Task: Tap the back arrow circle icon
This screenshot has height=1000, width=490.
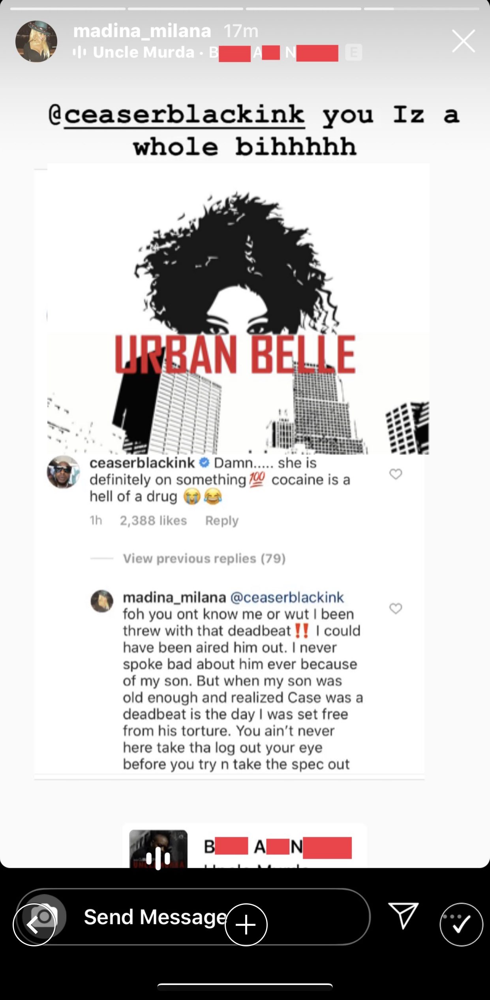Action: click(34, 925)
